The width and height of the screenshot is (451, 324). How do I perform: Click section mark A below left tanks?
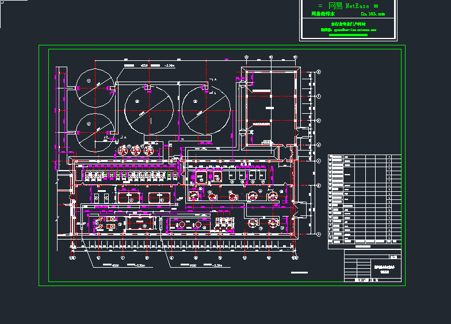125,138
